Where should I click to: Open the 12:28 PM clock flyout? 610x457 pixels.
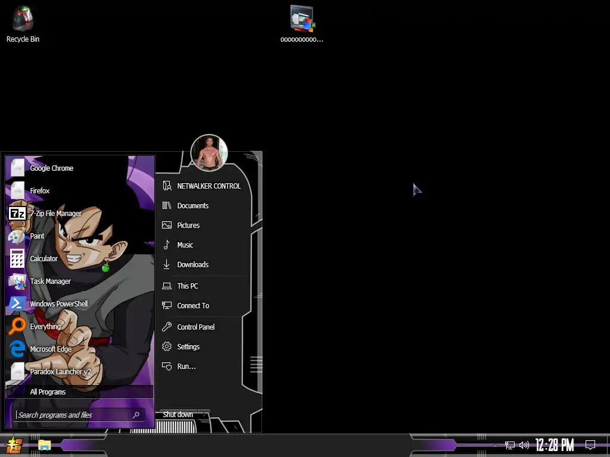pos(555,445)
